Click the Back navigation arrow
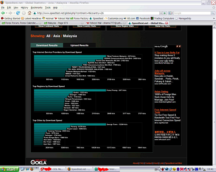This screenshot has height=172, width=216. pos(3,13)
